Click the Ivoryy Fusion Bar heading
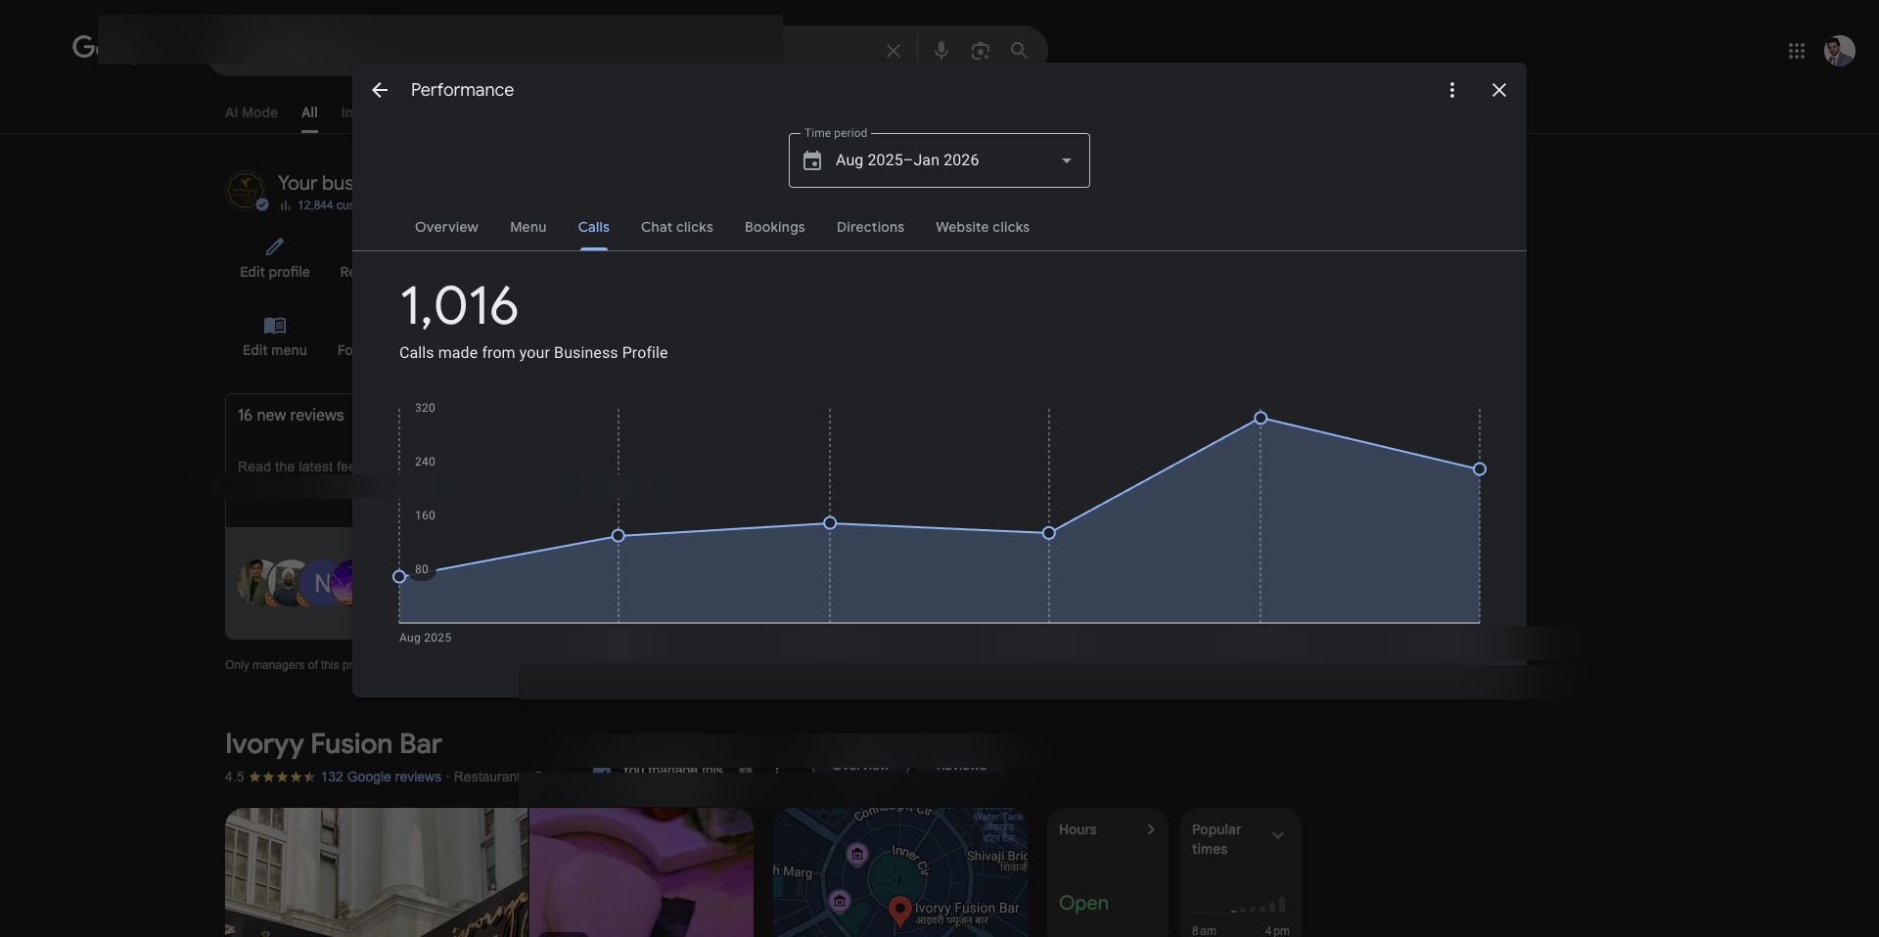 (334, 744)
